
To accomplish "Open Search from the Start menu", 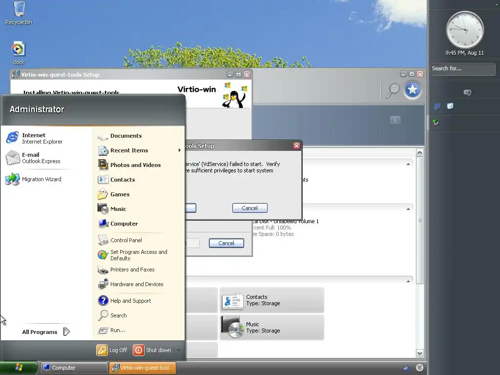I will 112,315.
